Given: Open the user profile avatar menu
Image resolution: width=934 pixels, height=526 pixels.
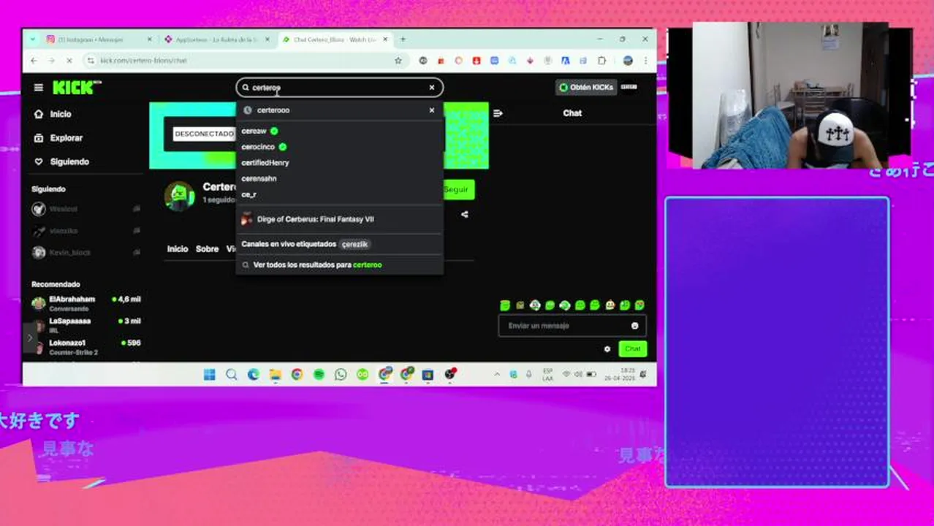Looking at the screenshot, I should pyautogui.click(x=629, y=87).
